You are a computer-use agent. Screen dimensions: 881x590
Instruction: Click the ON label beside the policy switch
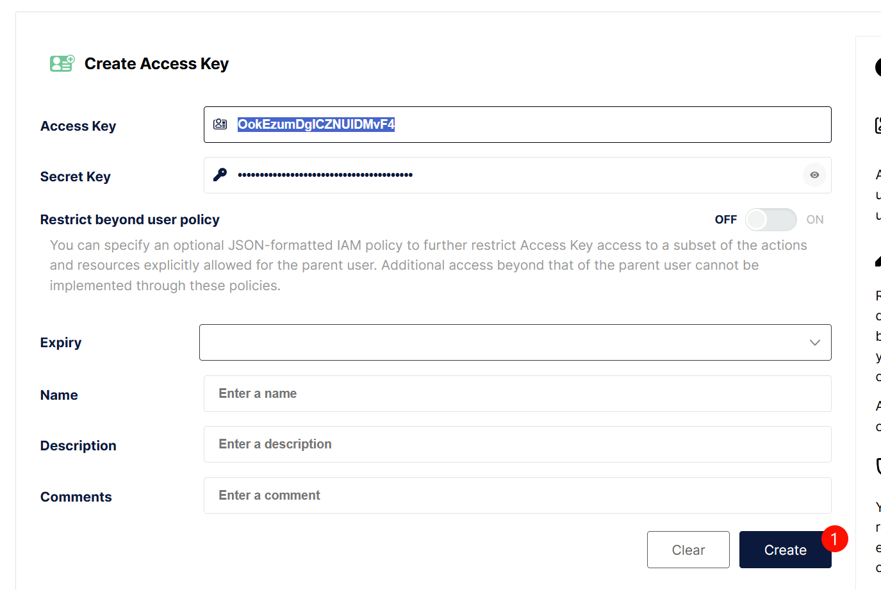click(x=814, y=220)
